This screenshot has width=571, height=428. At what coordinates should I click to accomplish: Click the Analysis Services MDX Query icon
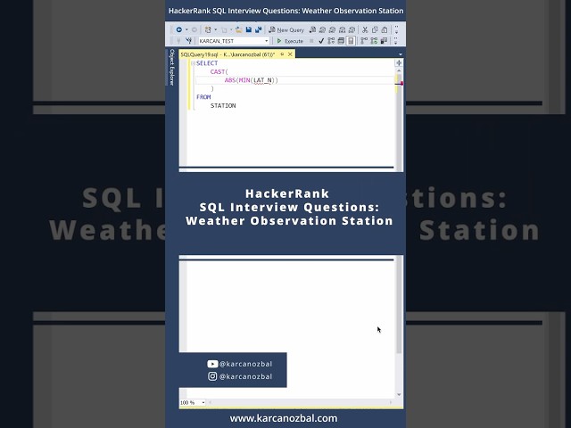click(x=322, y=29)
